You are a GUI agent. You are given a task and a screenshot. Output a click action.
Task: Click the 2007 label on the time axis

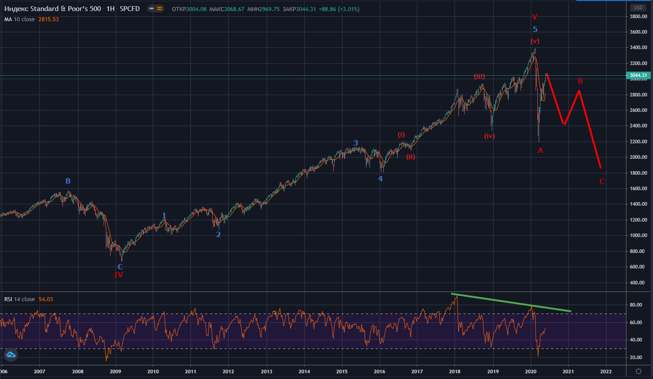point(40,371)
